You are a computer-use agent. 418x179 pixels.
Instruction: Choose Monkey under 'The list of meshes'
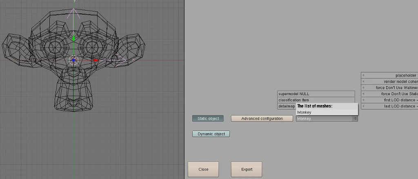(327, 112)
